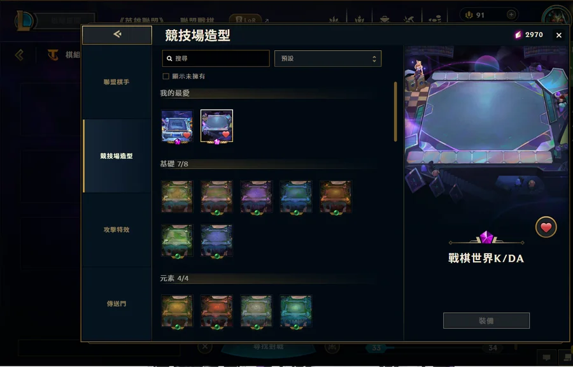573x367 pixels.
Task: Toggle the heart favorite button for 戰棋世界K/DA
Action: point(546,227)
